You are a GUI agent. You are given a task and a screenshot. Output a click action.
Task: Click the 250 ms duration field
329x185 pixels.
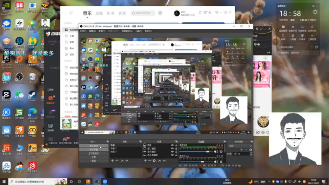[x=241, y=154]
